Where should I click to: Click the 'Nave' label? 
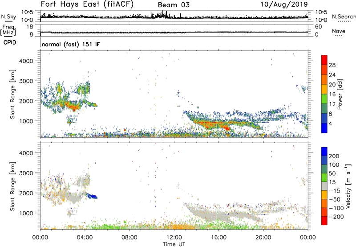(x=339, y=31)
